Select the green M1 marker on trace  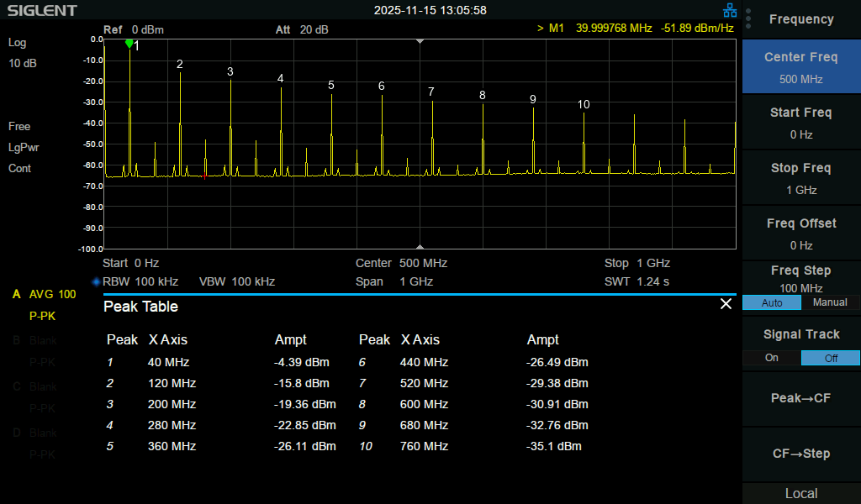click(129, 44)
